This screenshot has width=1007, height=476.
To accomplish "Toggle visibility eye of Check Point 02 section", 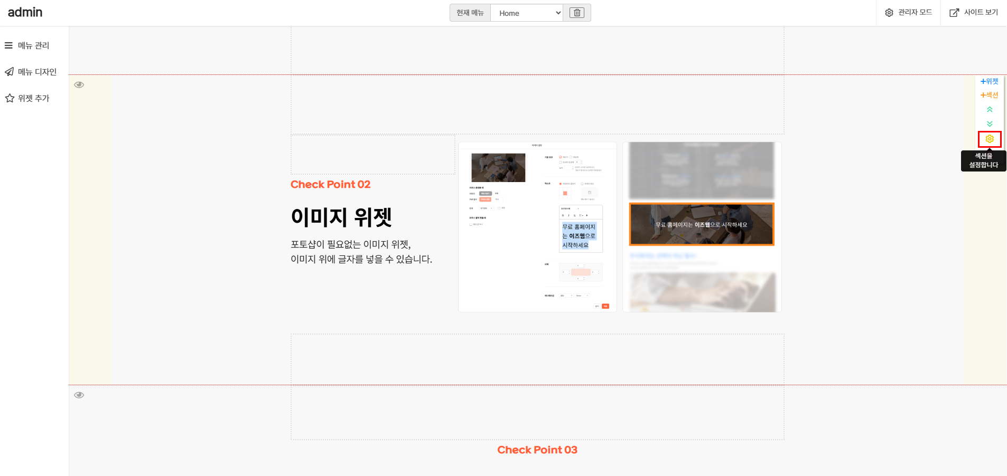I will click(79, 84).
